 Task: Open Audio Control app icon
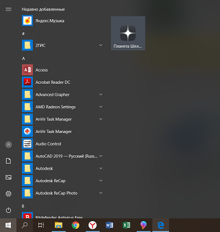[x=27, y=144]
